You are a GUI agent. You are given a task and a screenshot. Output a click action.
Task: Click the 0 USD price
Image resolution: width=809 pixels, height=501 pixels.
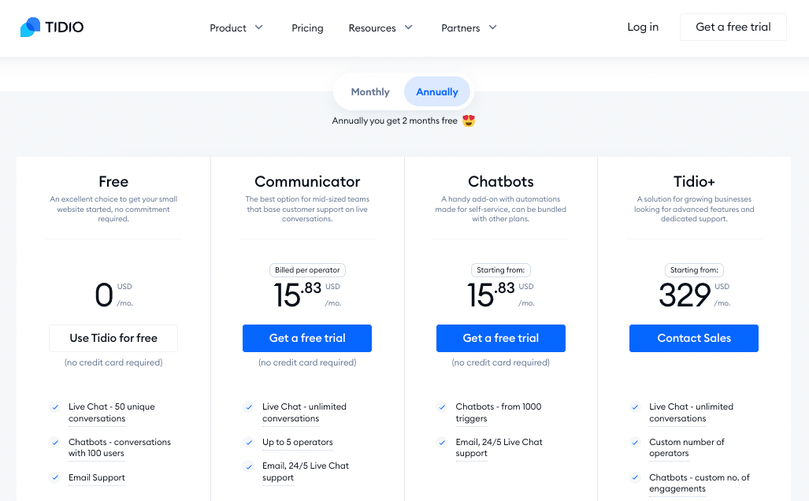click(x=113, y=295)
